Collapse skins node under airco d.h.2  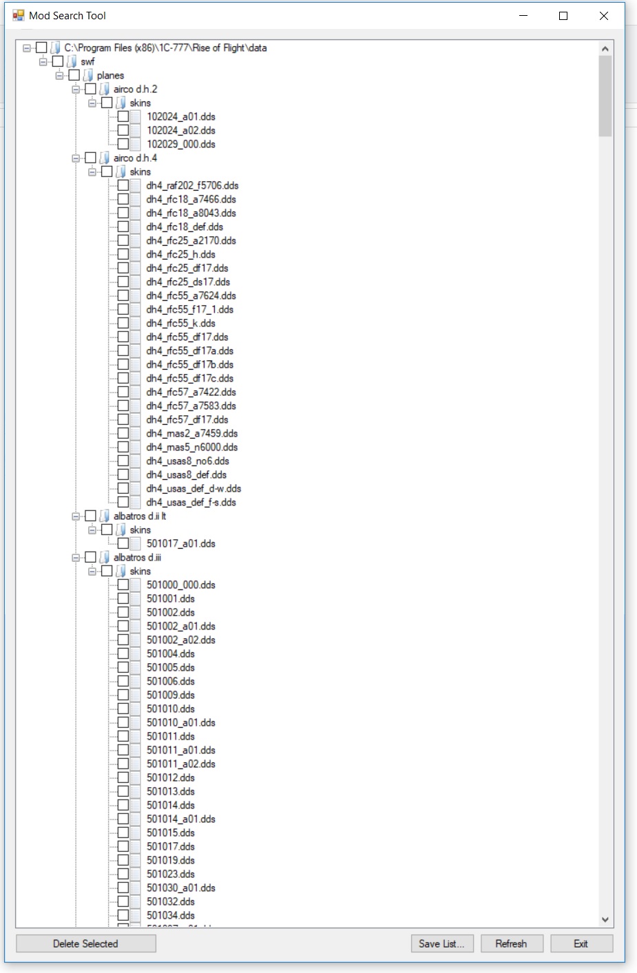(92, 103)
